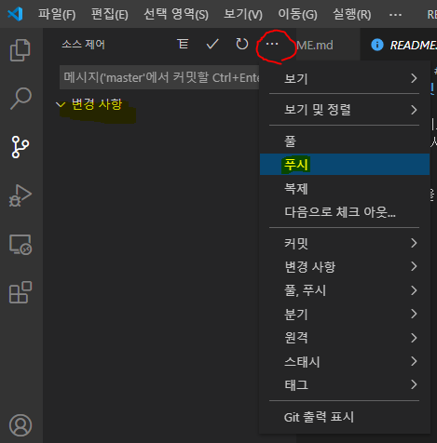Open the Run and Debug view

[20, 195]
